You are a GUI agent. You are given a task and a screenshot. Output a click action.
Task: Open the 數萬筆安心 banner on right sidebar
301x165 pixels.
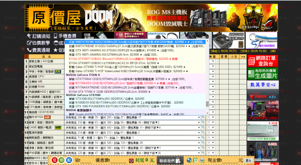pyautogui.click(x=263, y=85)
